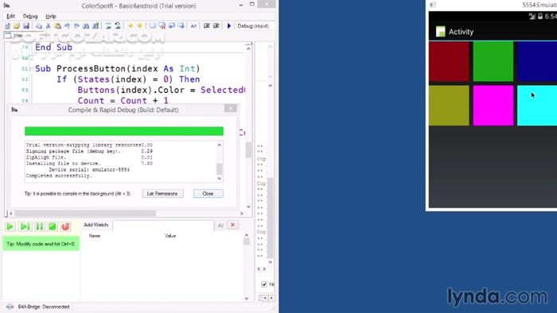Click the navigate backward yellow diamond icon

[x=130, y=26]
